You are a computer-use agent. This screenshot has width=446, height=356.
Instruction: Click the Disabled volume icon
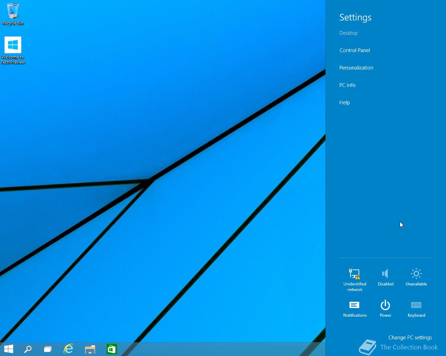[x=385, y=277]
